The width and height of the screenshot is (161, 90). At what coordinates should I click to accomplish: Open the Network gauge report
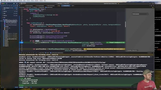click(10, 15)
